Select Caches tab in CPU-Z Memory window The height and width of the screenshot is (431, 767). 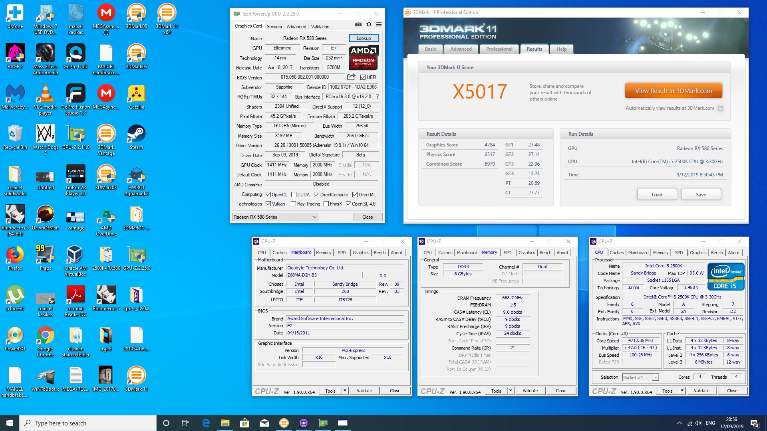pos(445,253)
